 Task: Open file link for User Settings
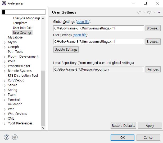pyautogui.click(x=80, y=35)
